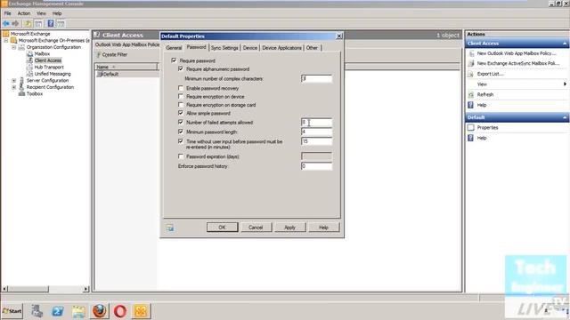Click the Properties icon under Default actions
Screen dimensions: 570x320
(x=471, y=127)
